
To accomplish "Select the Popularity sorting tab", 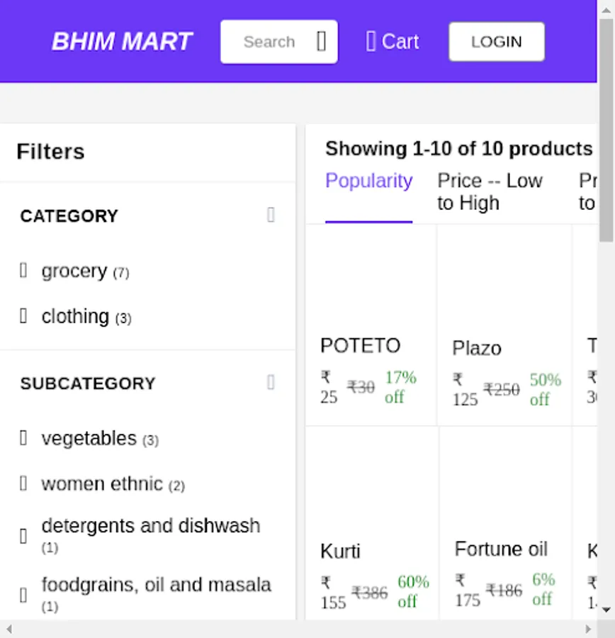I will coord(368,181).
